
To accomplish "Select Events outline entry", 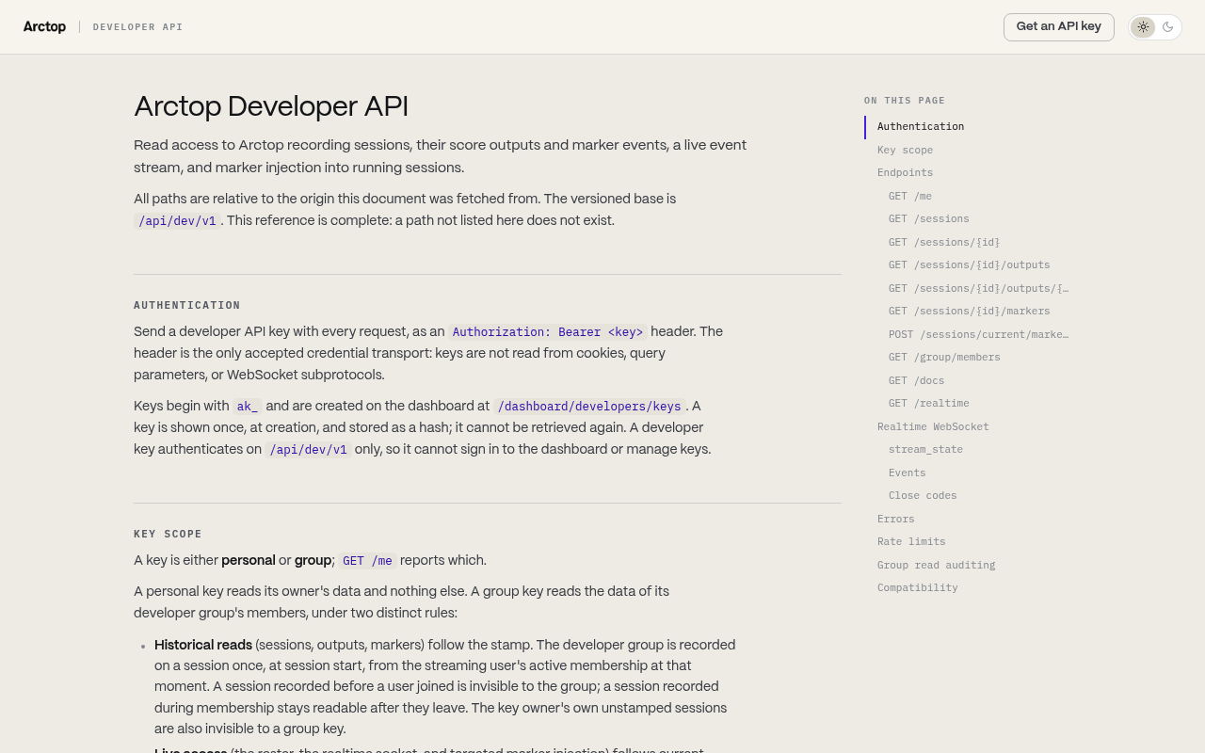I will pos(907,473).
